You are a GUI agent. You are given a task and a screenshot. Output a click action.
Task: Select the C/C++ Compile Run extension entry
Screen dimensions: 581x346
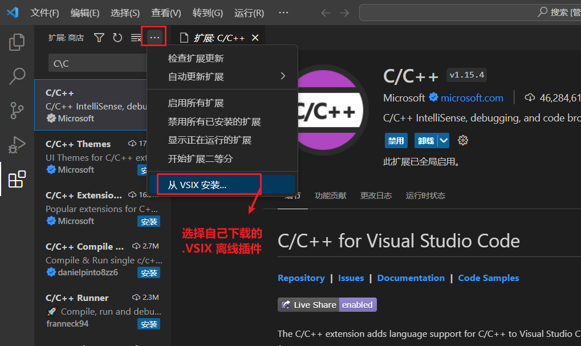(103, 259)
